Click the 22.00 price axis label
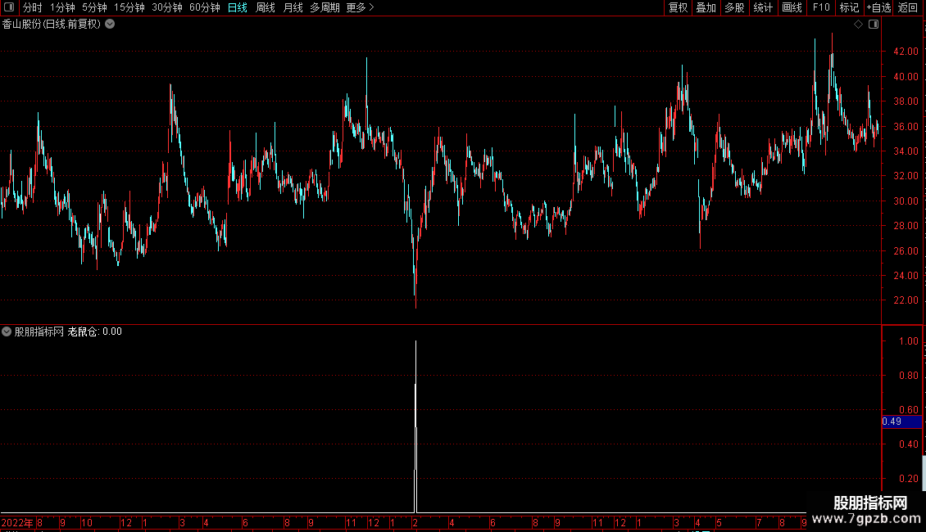926x532 pixels. (x=906, y=300)
